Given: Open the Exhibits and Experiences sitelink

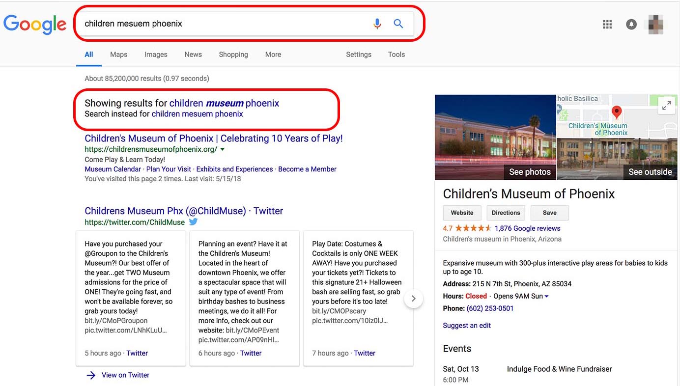Looking at the screenshot, I should (234, 169).
